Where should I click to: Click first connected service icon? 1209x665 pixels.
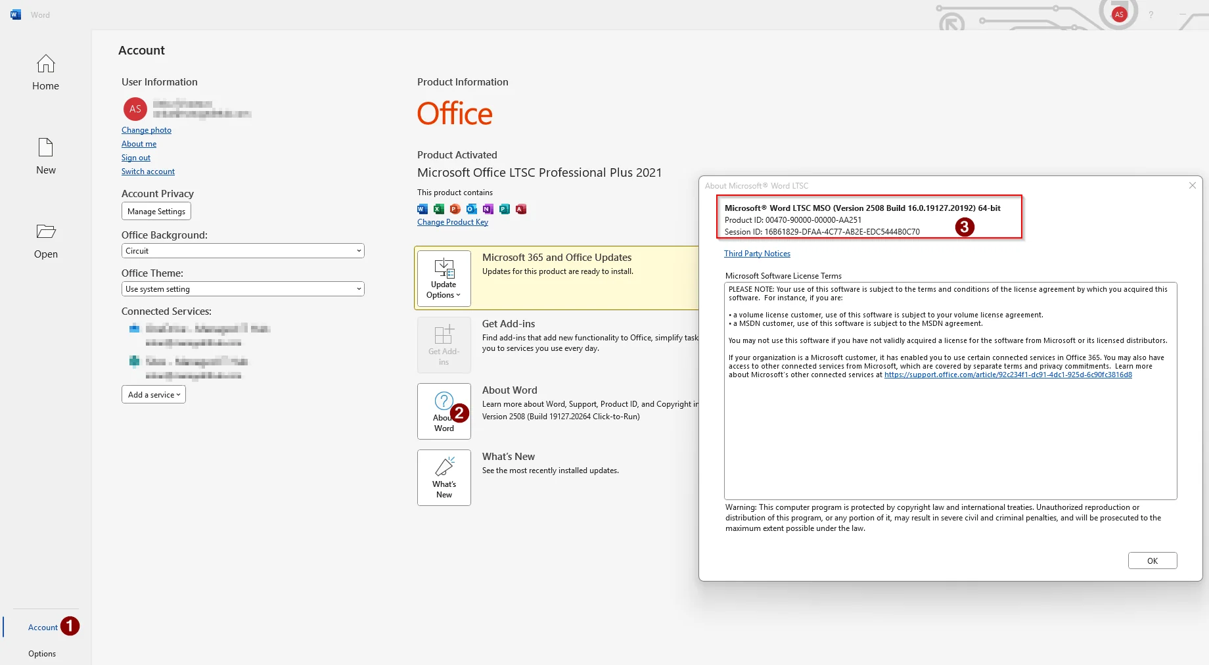click(x=134, y=328)
